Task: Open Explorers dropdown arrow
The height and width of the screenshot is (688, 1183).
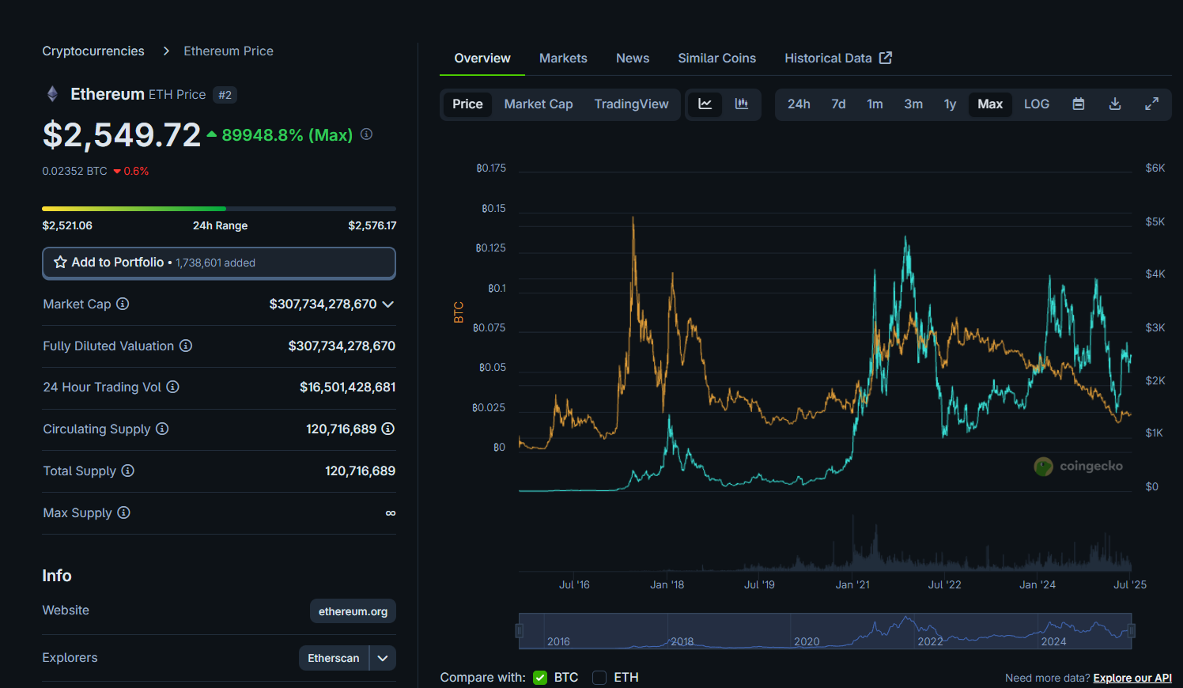Action: pyautogui.click(x=383, y=658)
